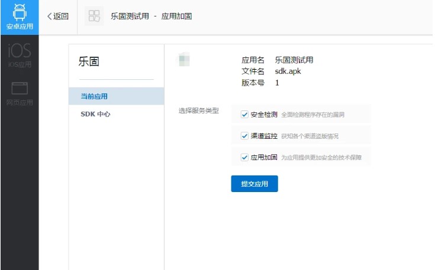Viewport: 435px width, 270px height.
Task: Disable the 应用加固 service checkbox
Action: point(244,158)
